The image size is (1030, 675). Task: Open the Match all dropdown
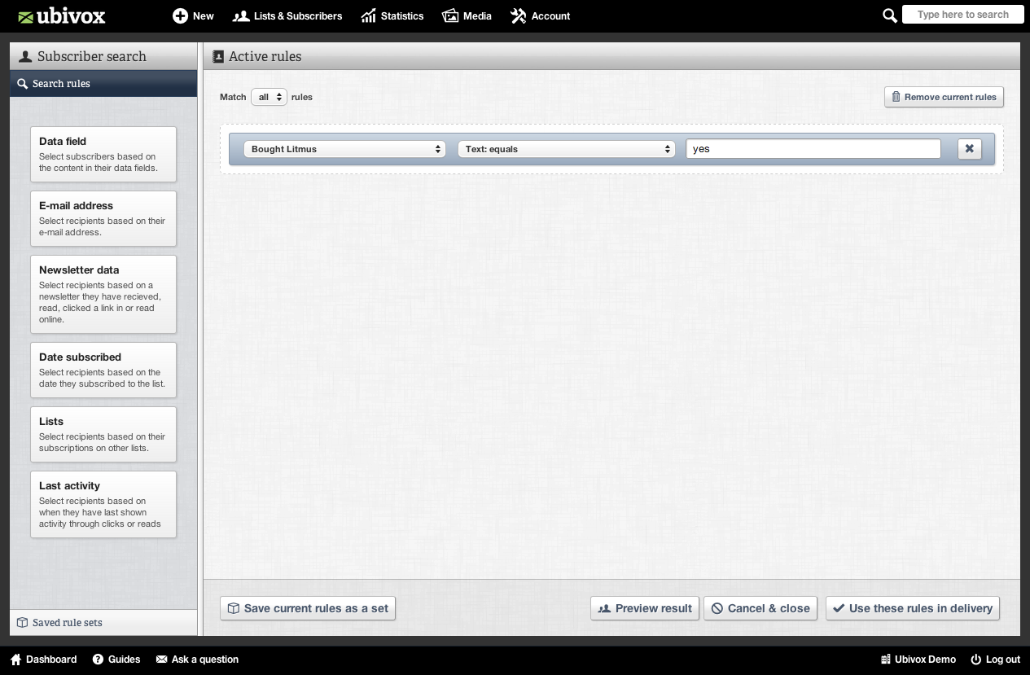tap(269, 97)
